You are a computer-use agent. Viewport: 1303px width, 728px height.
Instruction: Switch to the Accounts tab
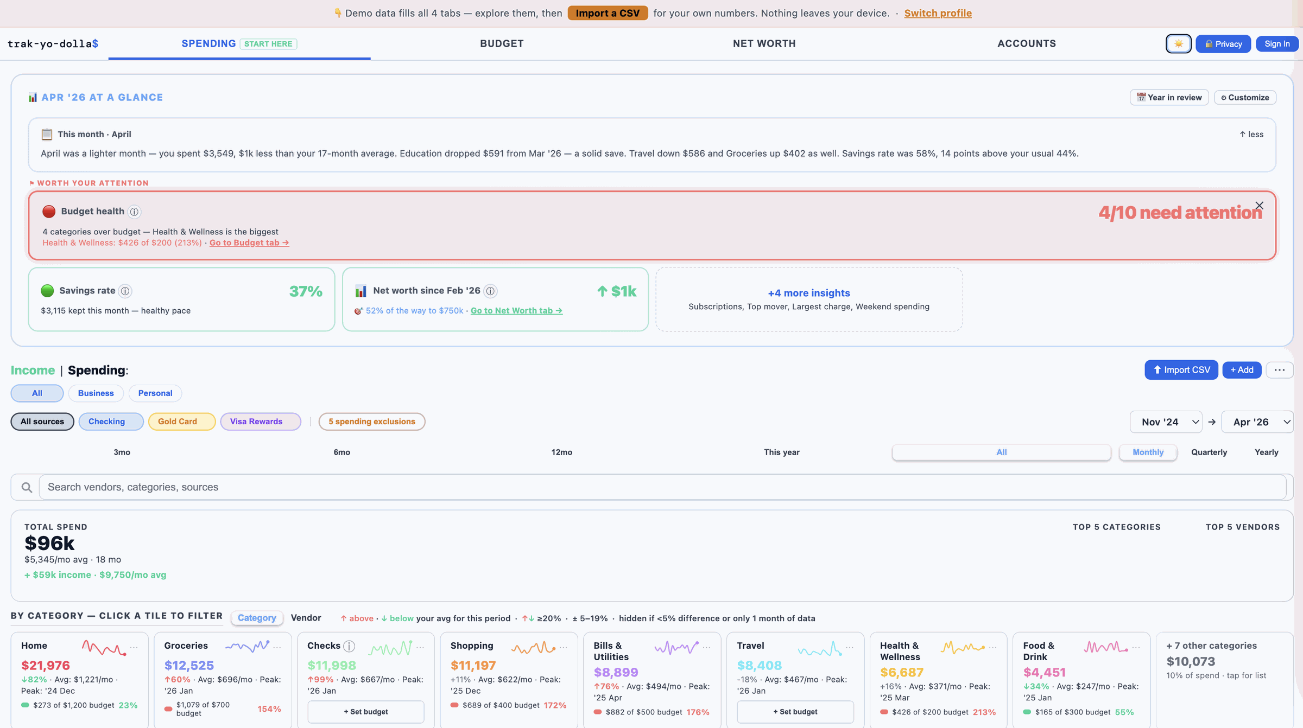pos(1027,43)
